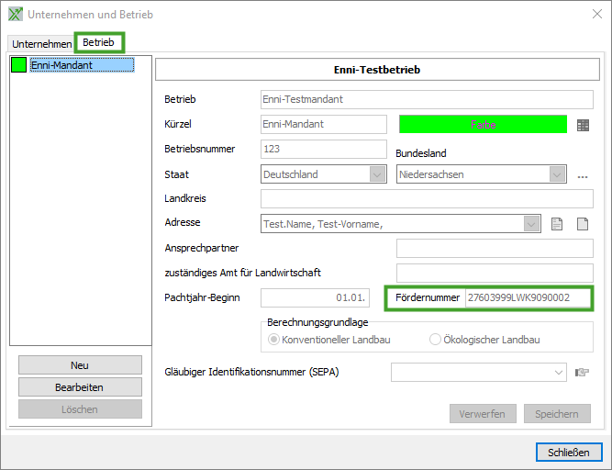Image resolution: width=612 pixels, height=470 pixels.
Task: Click the pointing hand icon beside SEPA field
Action: pyautogui.click(x=581, y=372)
